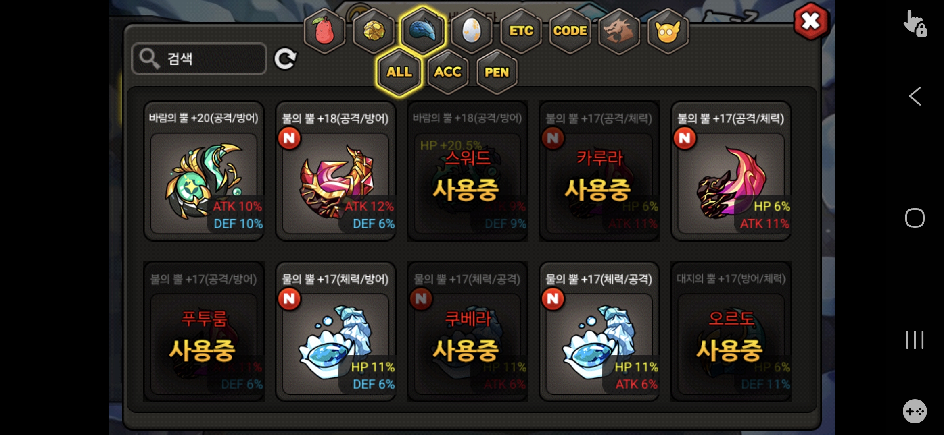The height and width of the screenshot is (435, 944).
Task: Select the blue horn equipment category
Action: click(x=423, y=31)
